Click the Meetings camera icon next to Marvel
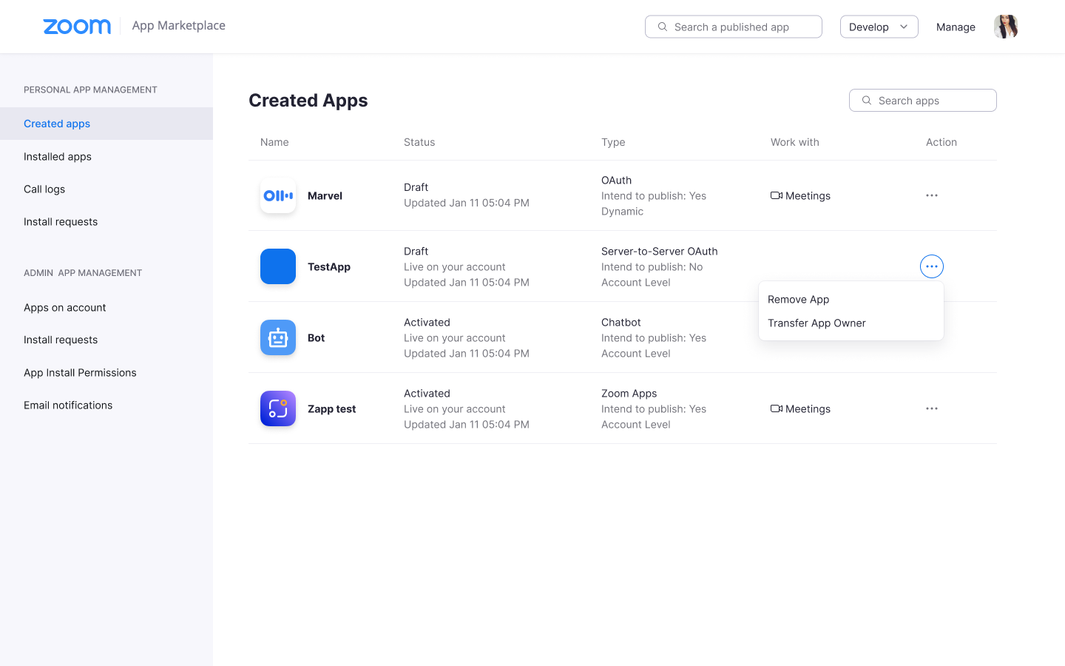1065x666 pixels. (x=776, y=195)
